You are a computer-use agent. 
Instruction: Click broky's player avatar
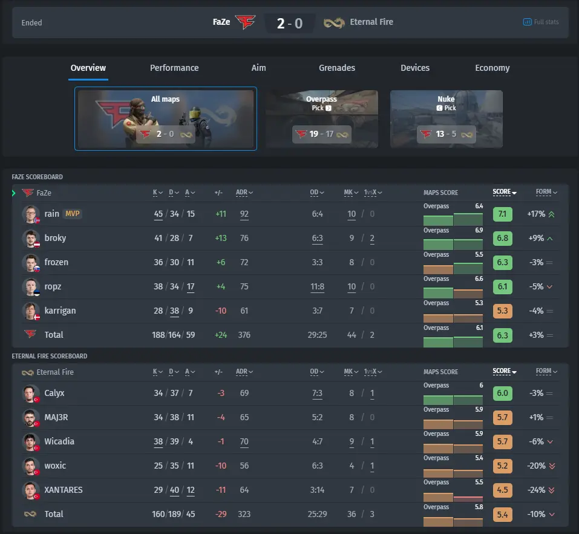(31, 239)
